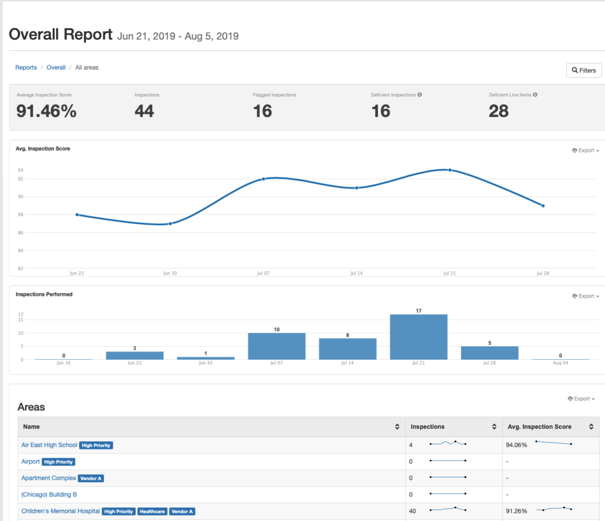This screenshot has height=521, width=605.
Task: Click Air East High School inspections sparkline
Action: coord(448,443)
